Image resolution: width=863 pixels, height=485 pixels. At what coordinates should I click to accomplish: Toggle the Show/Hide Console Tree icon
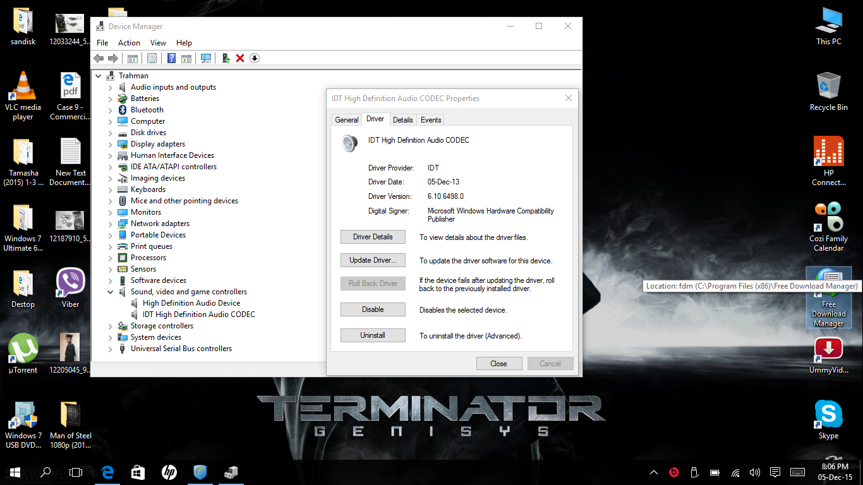tap(133, 58)
